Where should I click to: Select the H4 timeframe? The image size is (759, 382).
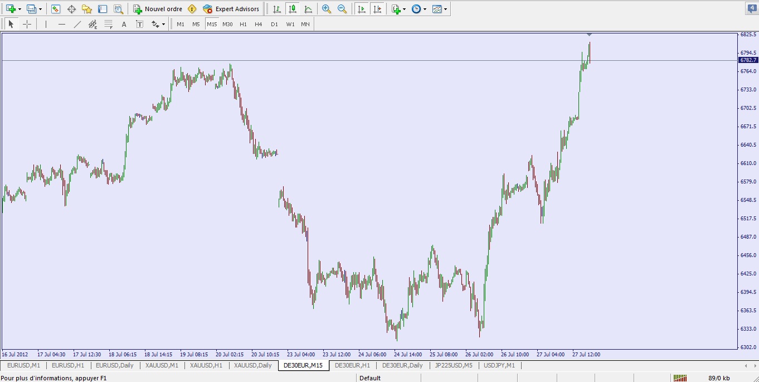pyautogui.click(x=259, y=24)
